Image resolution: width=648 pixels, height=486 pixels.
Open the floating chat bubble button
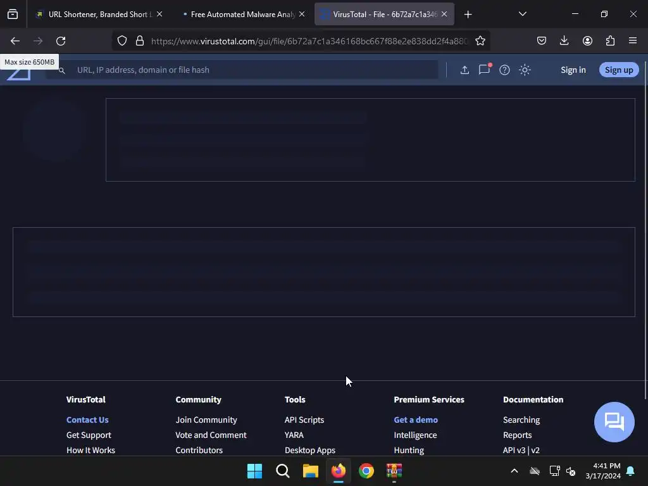tap(614, 422)
